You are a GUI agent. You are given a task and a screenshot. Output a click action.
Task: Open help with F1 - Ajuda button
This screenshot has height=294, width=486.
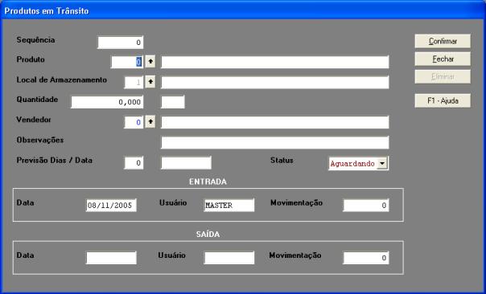(443, 100)
